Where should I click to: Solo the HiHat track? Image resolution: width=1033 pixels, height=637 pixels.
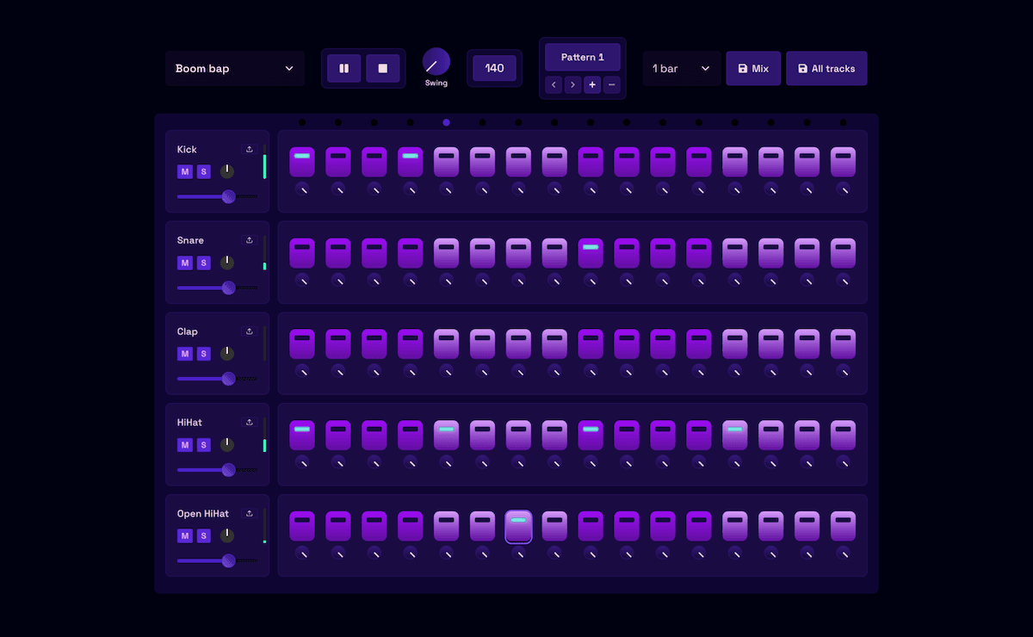pos(204,445)
